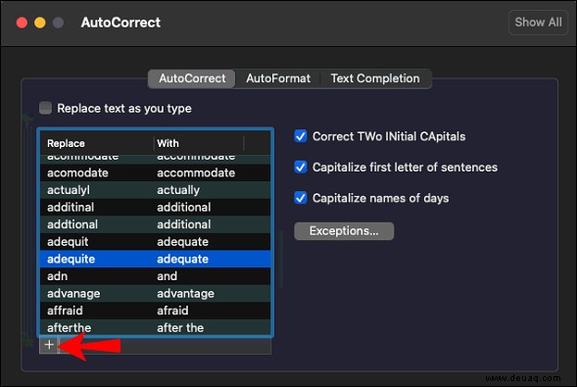This screenshot has height=387, width=577.
Task: Uncheck Capitalize first letter of sentences
Action: pyautogui.click(x=301, y=167)
